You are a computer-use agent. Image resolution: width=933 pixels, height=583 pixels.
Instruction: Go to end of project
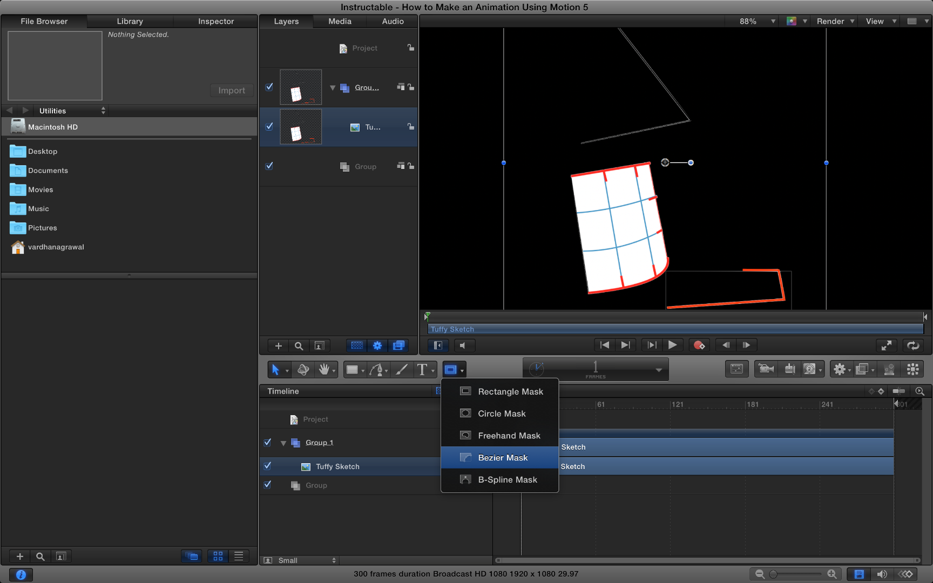[625, 345]
